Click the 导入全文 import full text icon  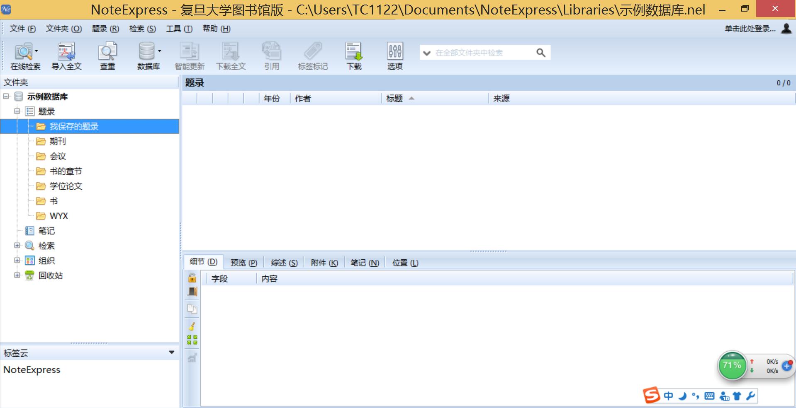(66, 56)
